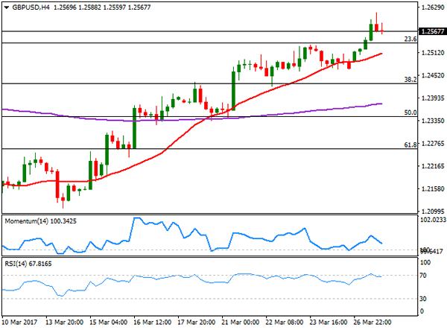Screen dimensions: 447x330
Task: Click the 1.22165 price axis label
Action: pyautogui.click(x=432, y=166)
